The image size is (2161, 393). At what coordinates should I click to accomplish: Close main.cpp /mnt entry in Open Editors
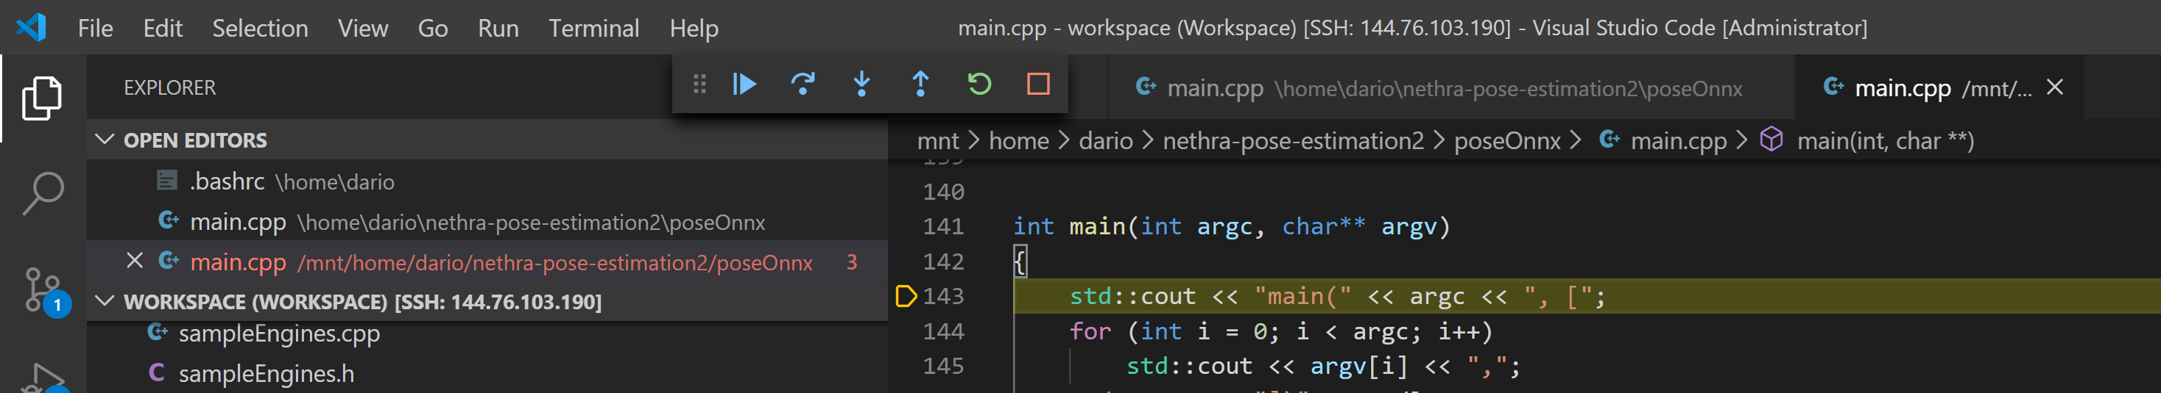tap(134, 261)
